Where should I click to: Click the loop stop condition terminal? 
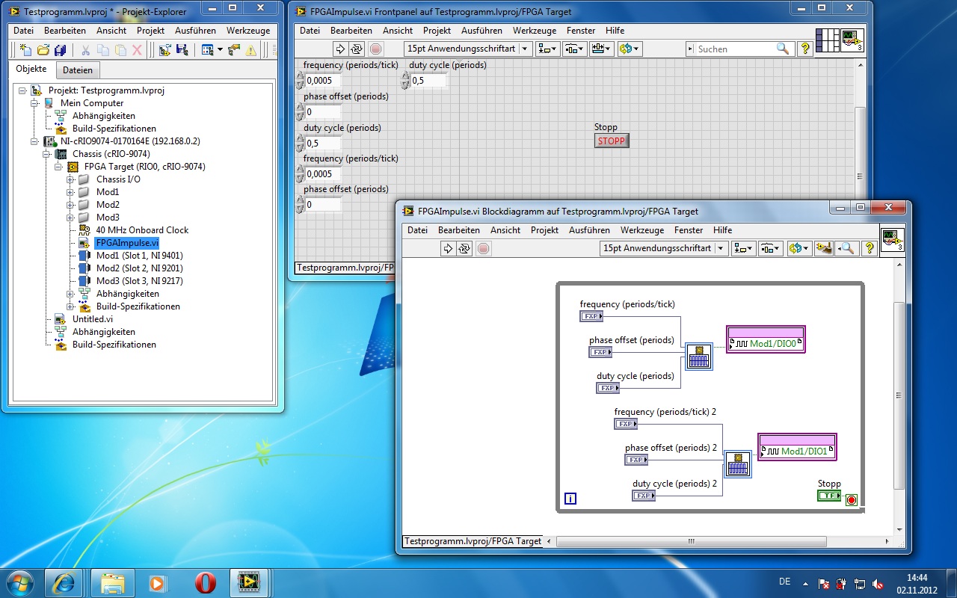851,500
